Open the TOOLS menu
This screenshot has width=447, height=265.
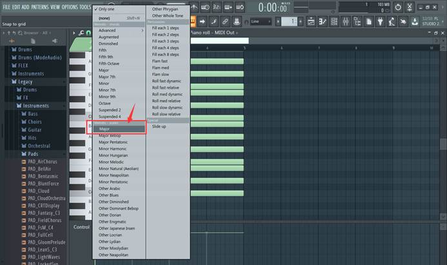click(85, 7)
